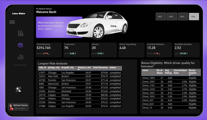Filter by year 2023
This screenshot has height=120, width=207.
pyautogui.click(x=183, y=17)
